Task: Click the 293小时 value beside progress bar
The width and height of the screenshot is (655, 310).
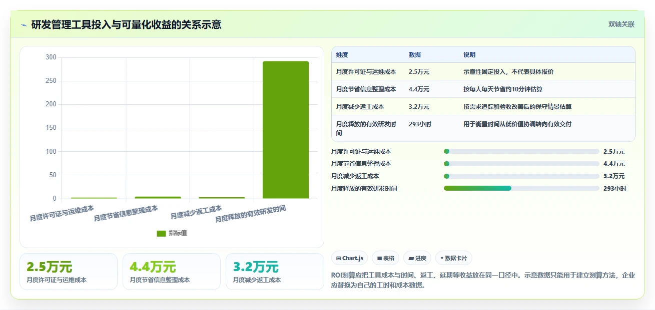Action: click(614, 188)
